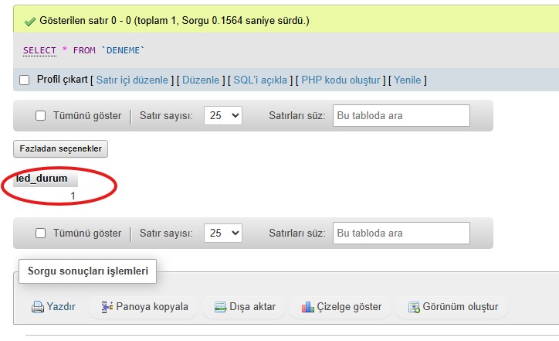Open the SQL'i açıkla link
Screen dimensions: 559x341
260,80
